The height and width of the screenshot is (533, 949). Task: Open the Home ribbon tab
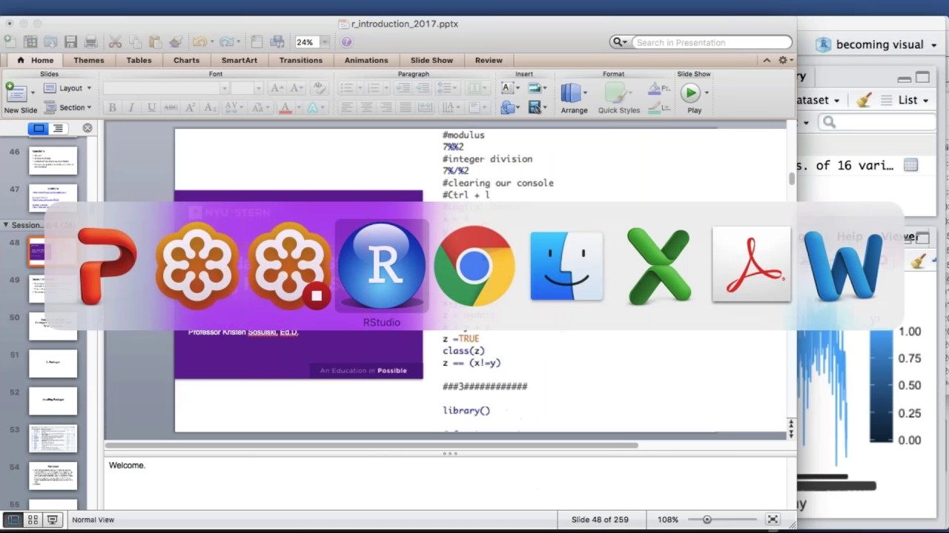click(35, 60)
